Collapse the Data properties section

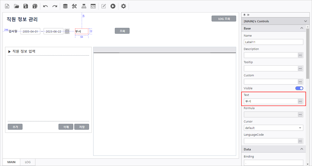[x=301, y=149]
